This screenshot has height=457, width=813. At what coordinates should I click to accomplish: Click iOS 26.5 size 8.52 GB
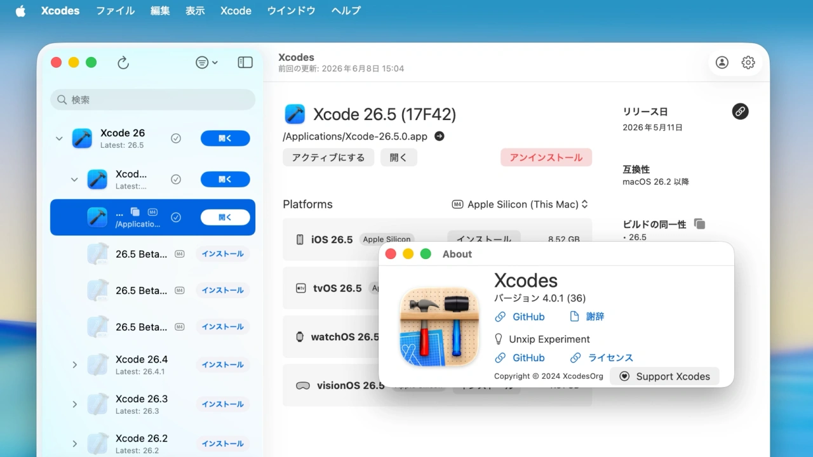(564, 239)
